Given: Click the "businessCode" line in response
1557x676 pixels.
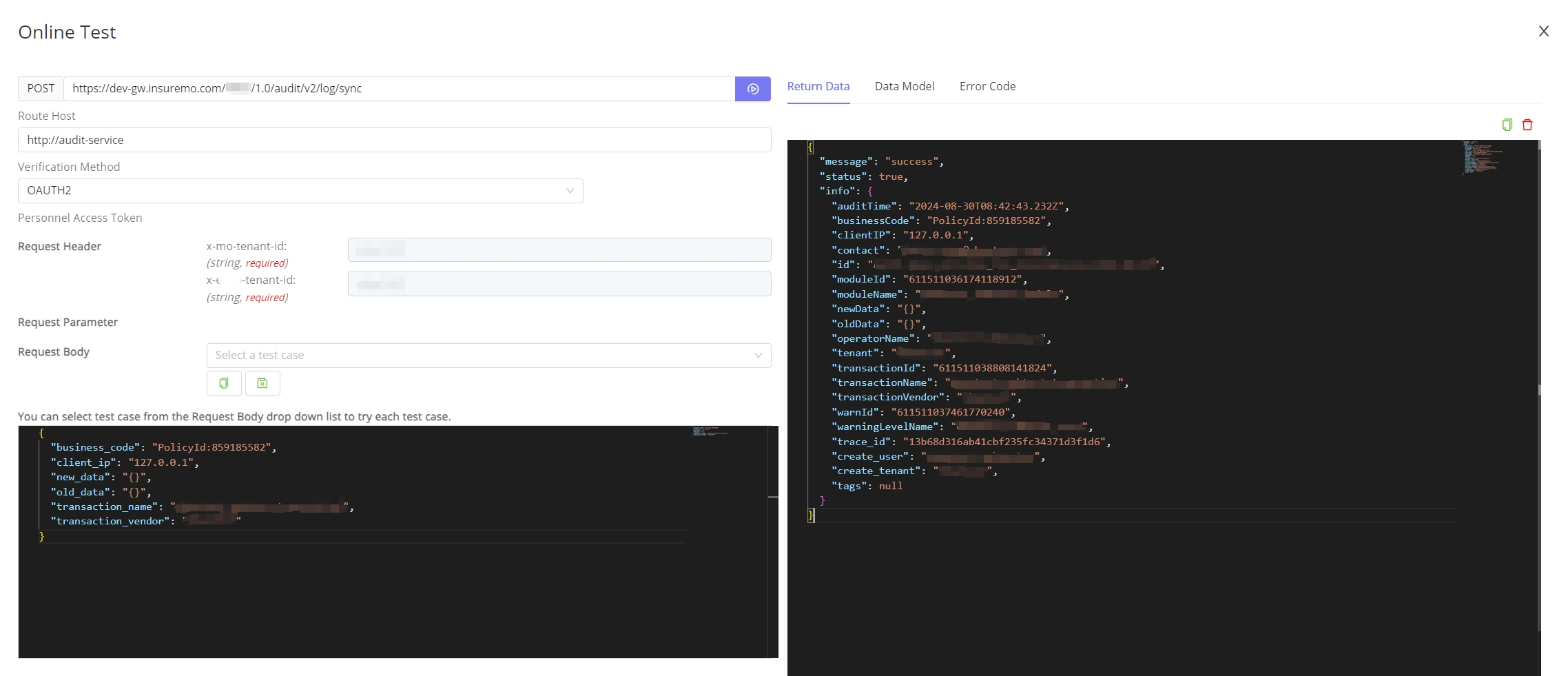Looking at the screenshot, I should click(941, 221).
